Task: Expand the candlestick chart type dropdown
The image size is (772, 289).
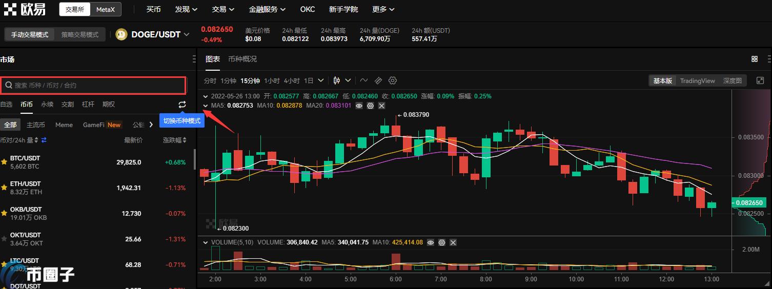Action: click(x=348, y=80)
